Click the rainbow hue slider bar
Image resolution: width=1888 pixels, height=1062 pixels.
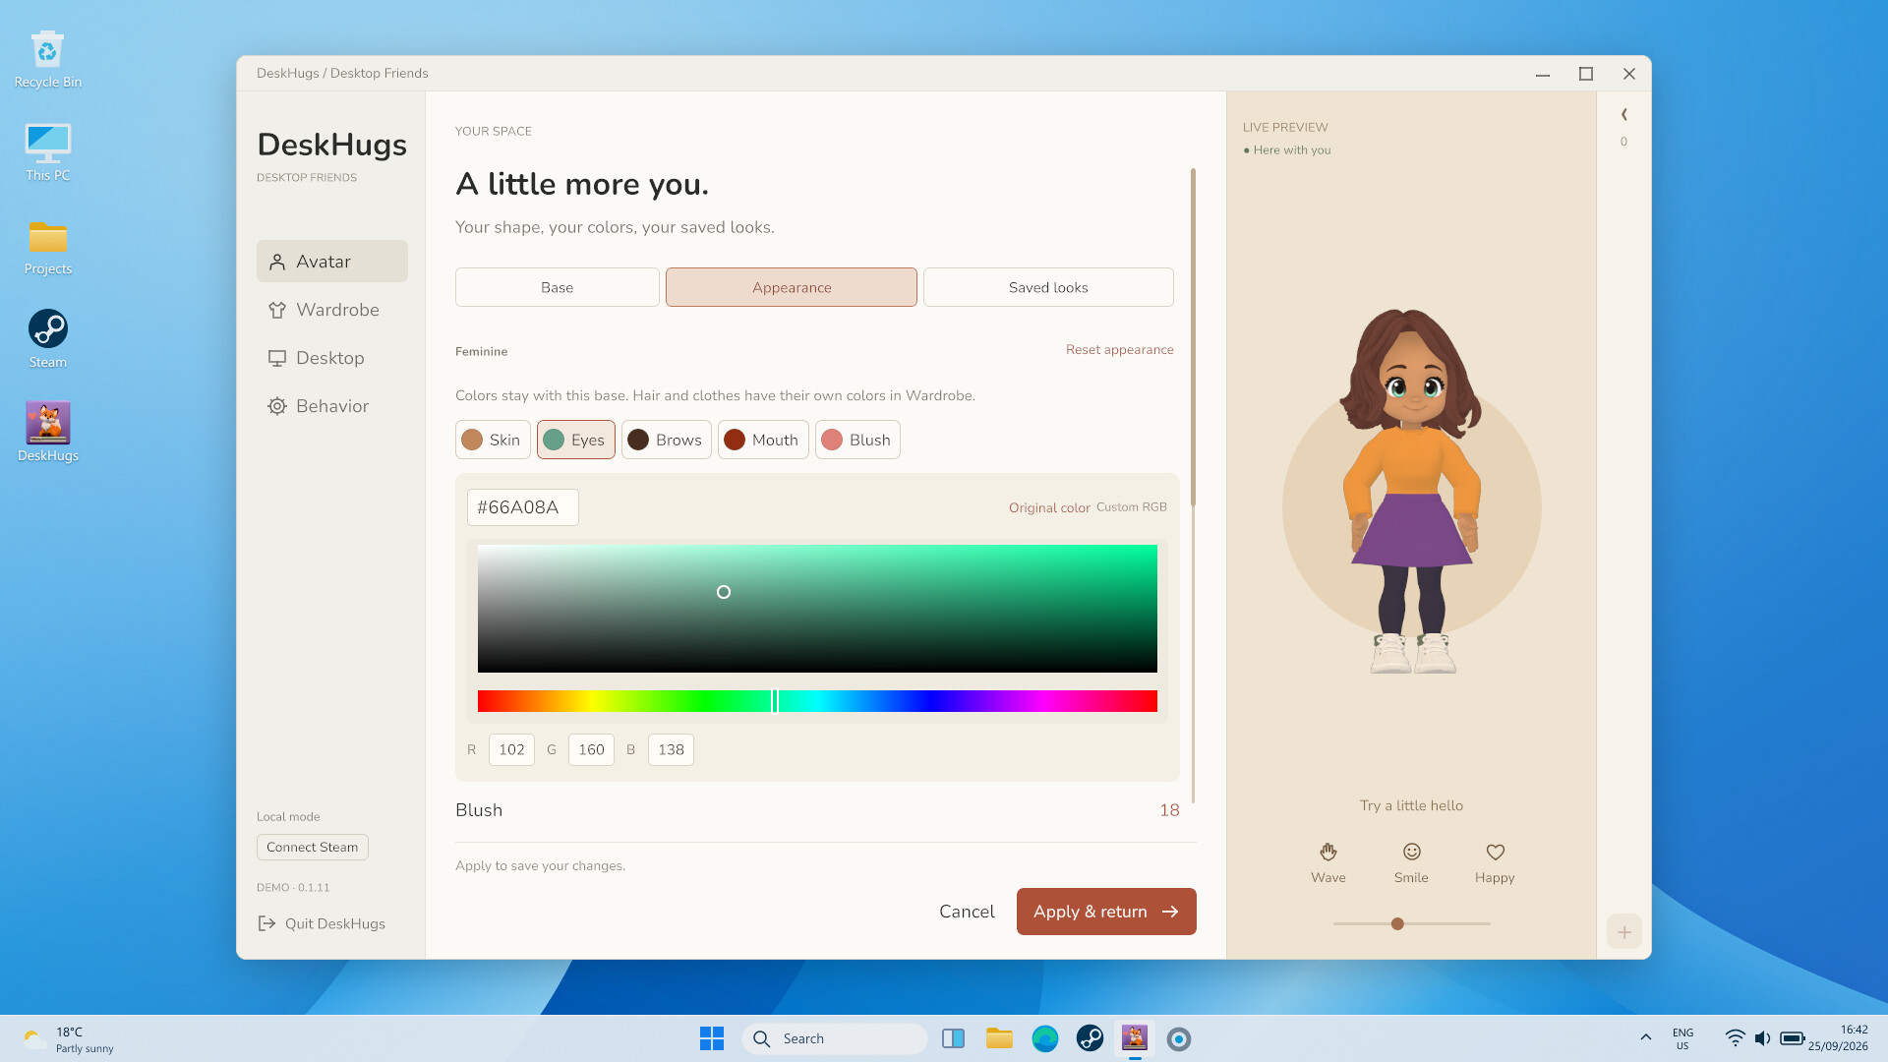[817, 701]
